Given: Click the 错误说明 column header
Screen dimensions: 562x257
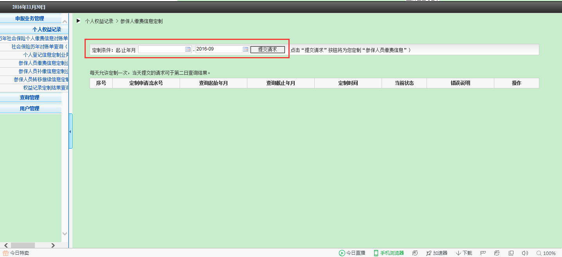Looking at the screenshot, I should (x=460, y=83).
